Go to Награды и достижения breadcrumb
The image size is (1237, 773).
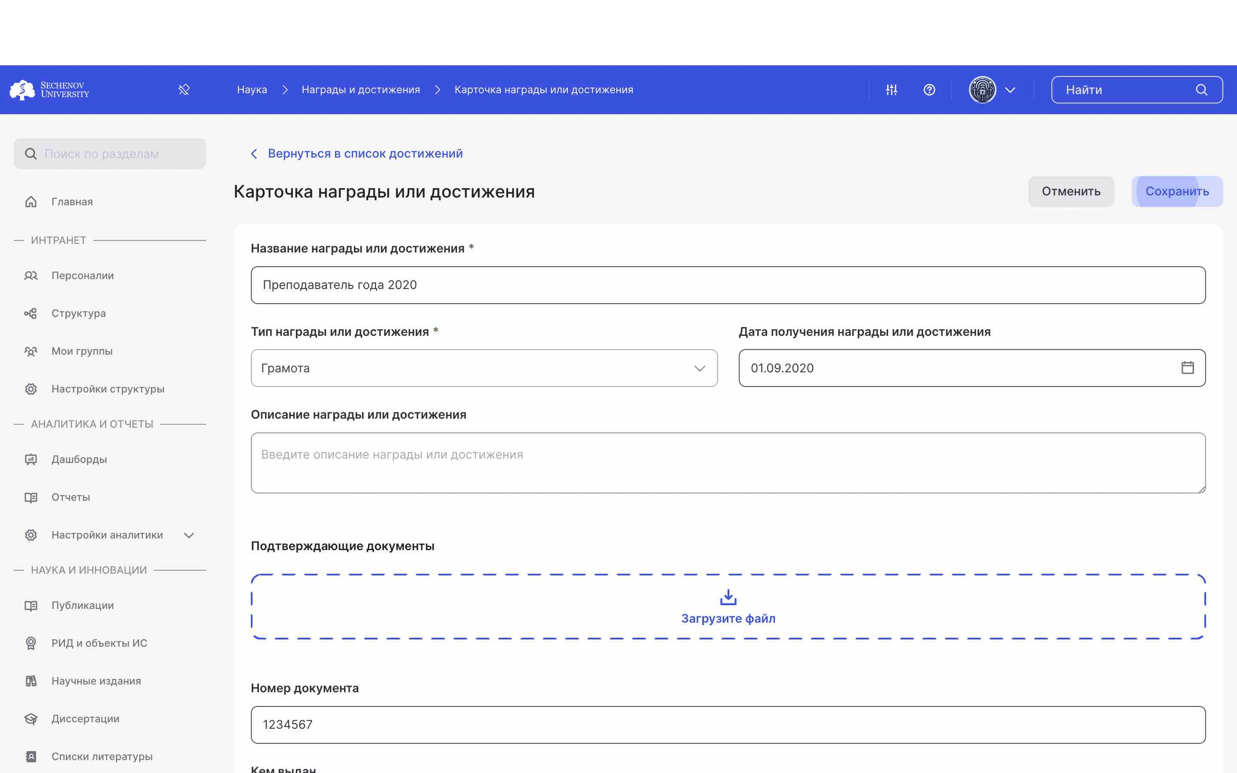click(x=361, y=90)
